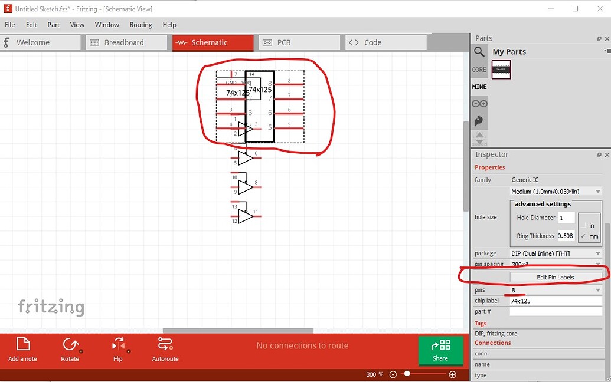Undock the Inspector panel

(599, 154)
